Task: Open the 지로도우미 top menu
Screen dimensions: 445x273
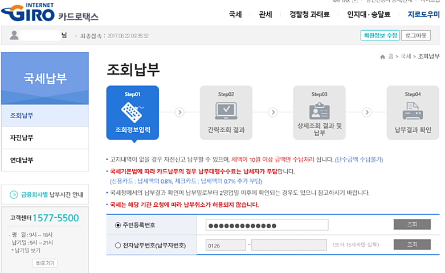Action: pos(423,14)
